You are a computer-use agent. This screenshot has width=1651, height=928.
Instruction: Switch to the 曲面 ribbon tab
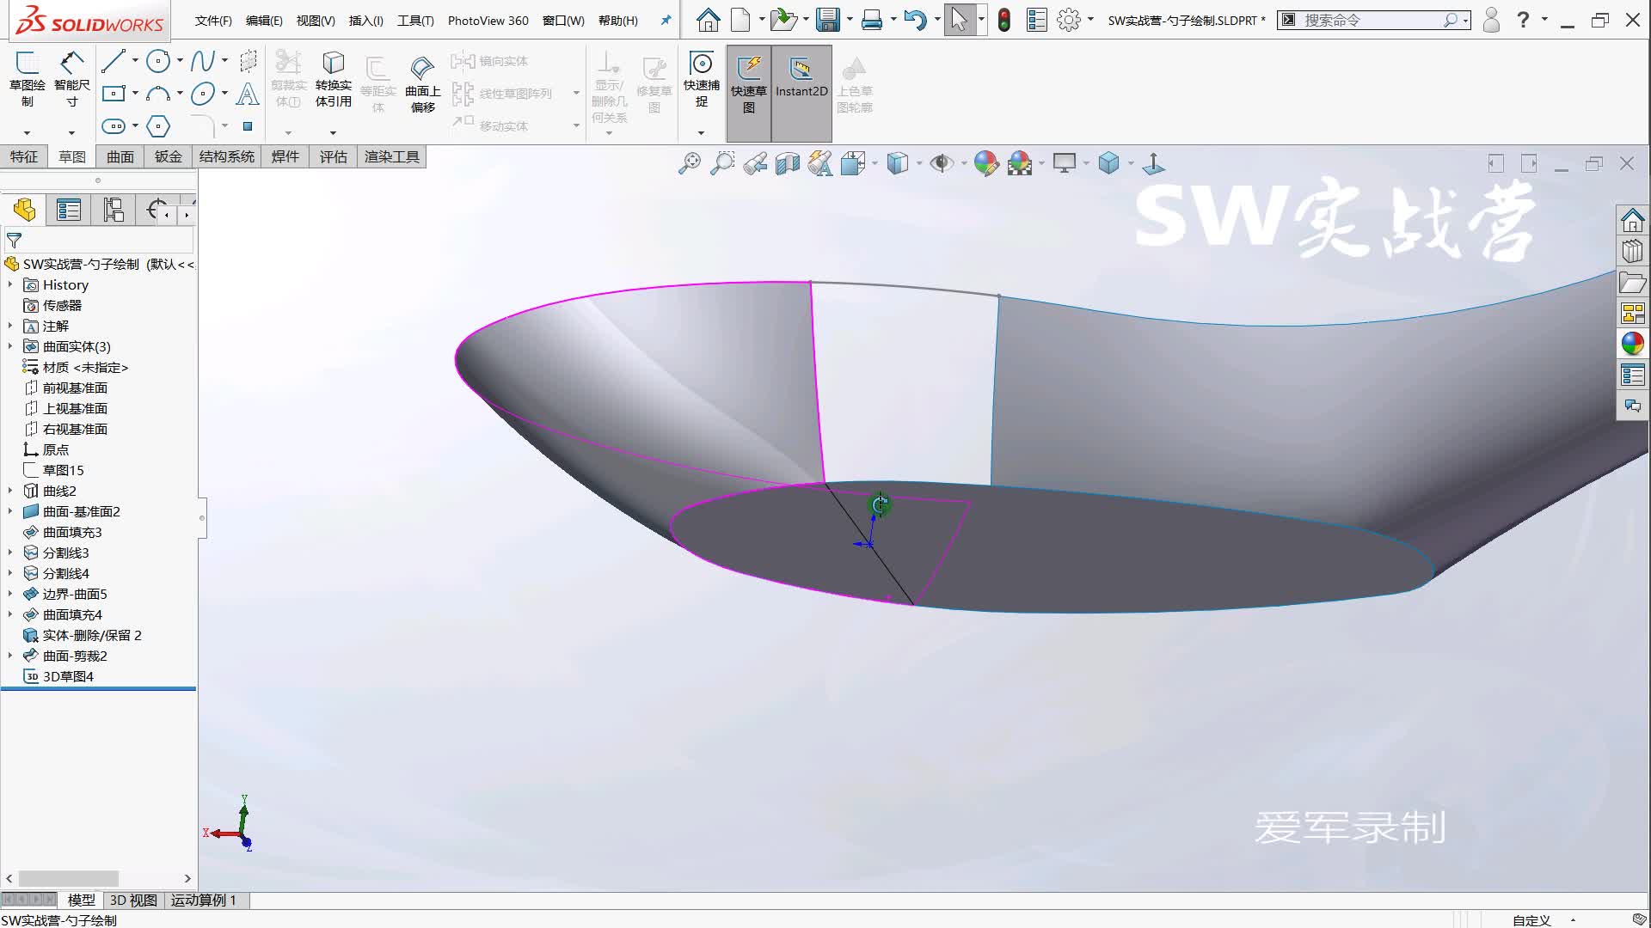click(120, 156)
